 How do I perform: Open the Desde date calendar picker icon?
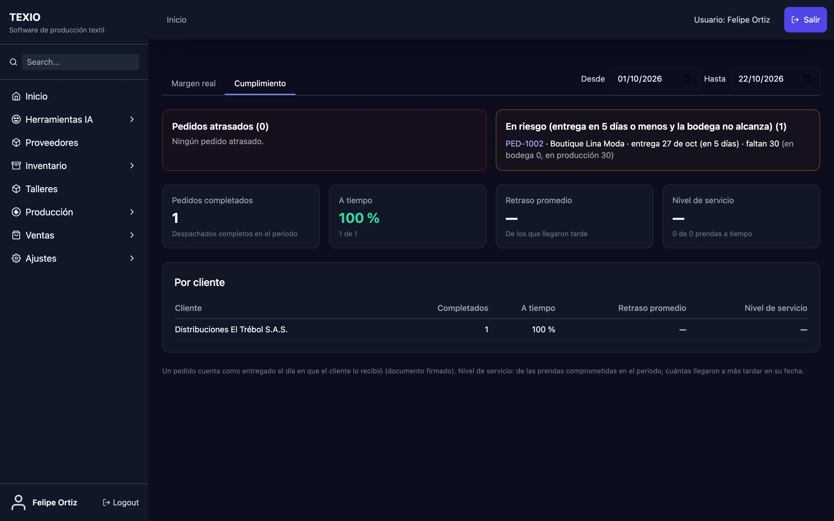click(x=687, y=78)
